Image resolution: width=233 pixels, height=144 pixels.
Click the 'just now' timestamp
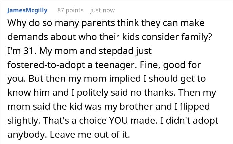point(102,10)
